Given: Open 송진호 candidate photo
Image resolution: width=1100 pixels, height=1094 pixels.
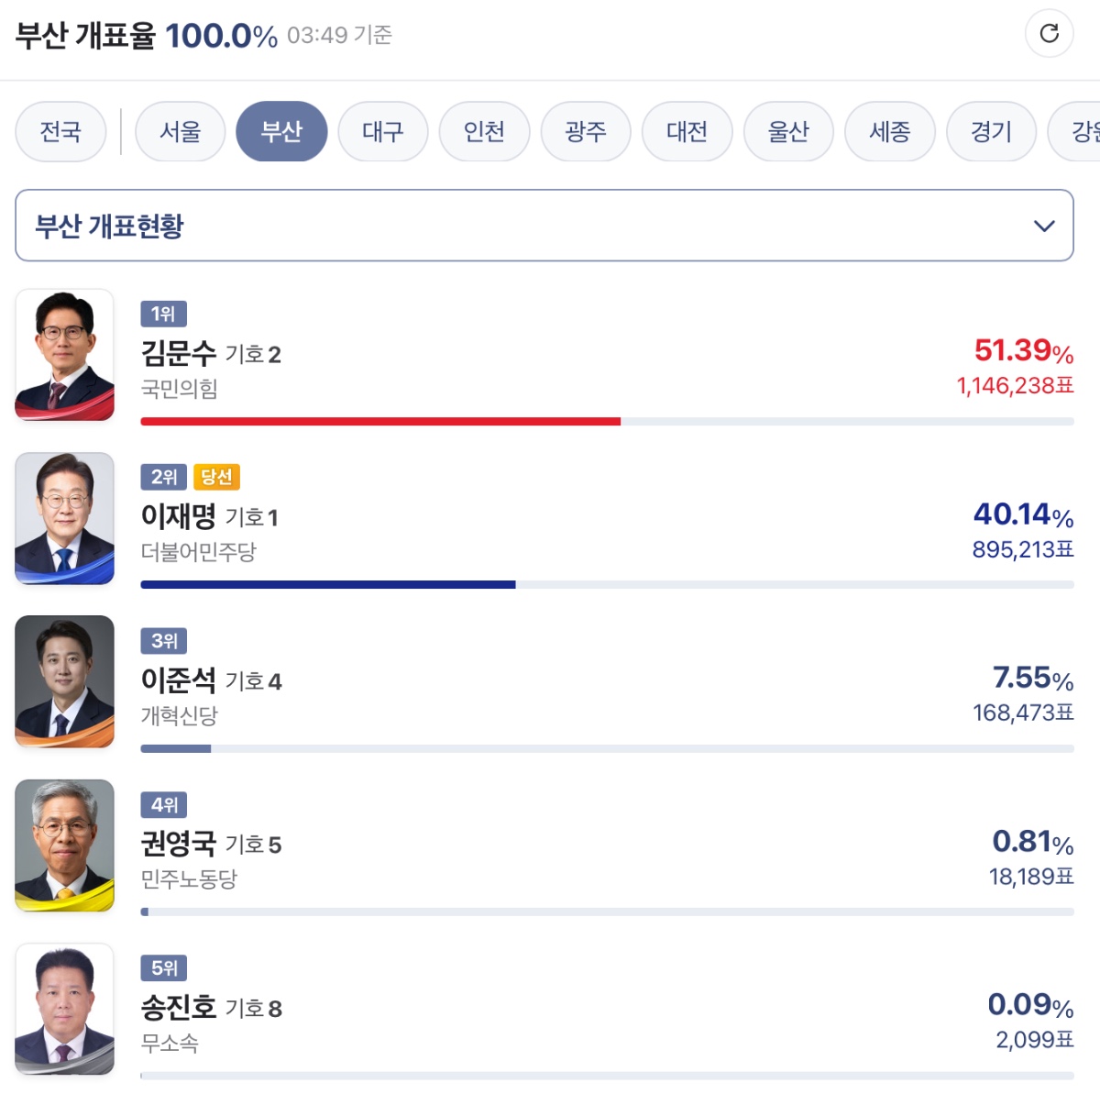Looking at the screenshot, I should [x=64, y=1008].
